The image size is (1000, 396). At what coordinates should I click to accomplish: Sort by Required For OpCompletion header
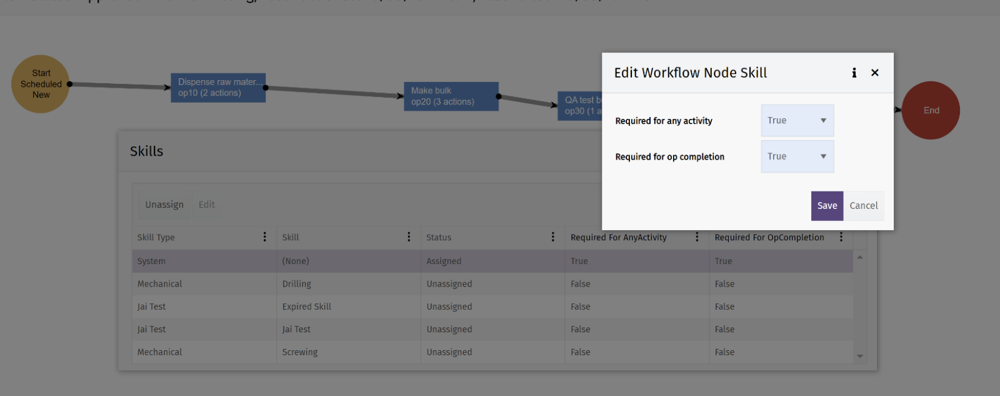click(x=769, y=237)
